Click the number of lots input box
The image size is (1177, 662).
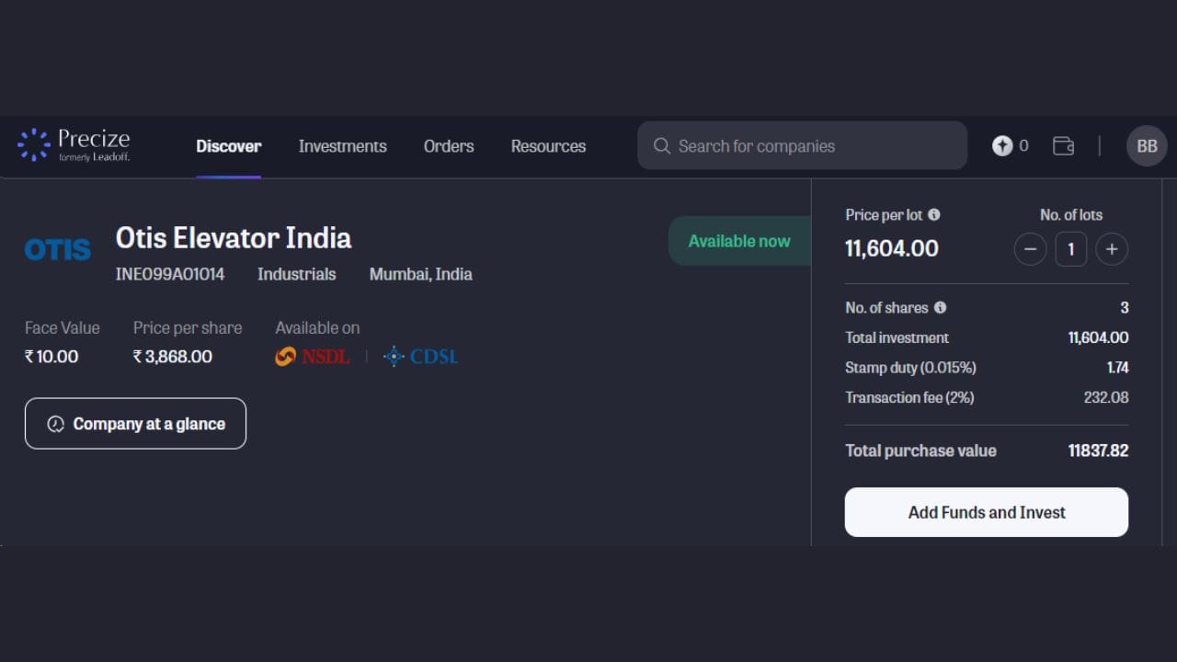[x=1070, y=249]
